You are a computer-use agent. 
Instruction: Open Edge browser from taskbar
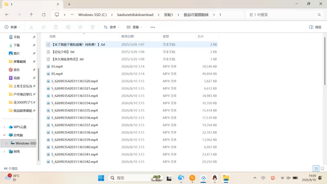(181, 178)
